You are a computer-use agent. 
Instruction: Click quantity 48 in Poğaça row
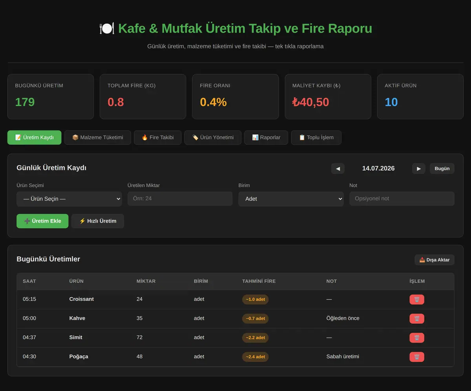pyautogui.click(x=140, y=356)
